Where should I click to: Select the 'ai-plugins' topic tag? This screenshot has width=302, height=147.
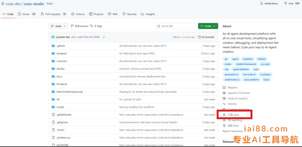(x=265, y=75)
